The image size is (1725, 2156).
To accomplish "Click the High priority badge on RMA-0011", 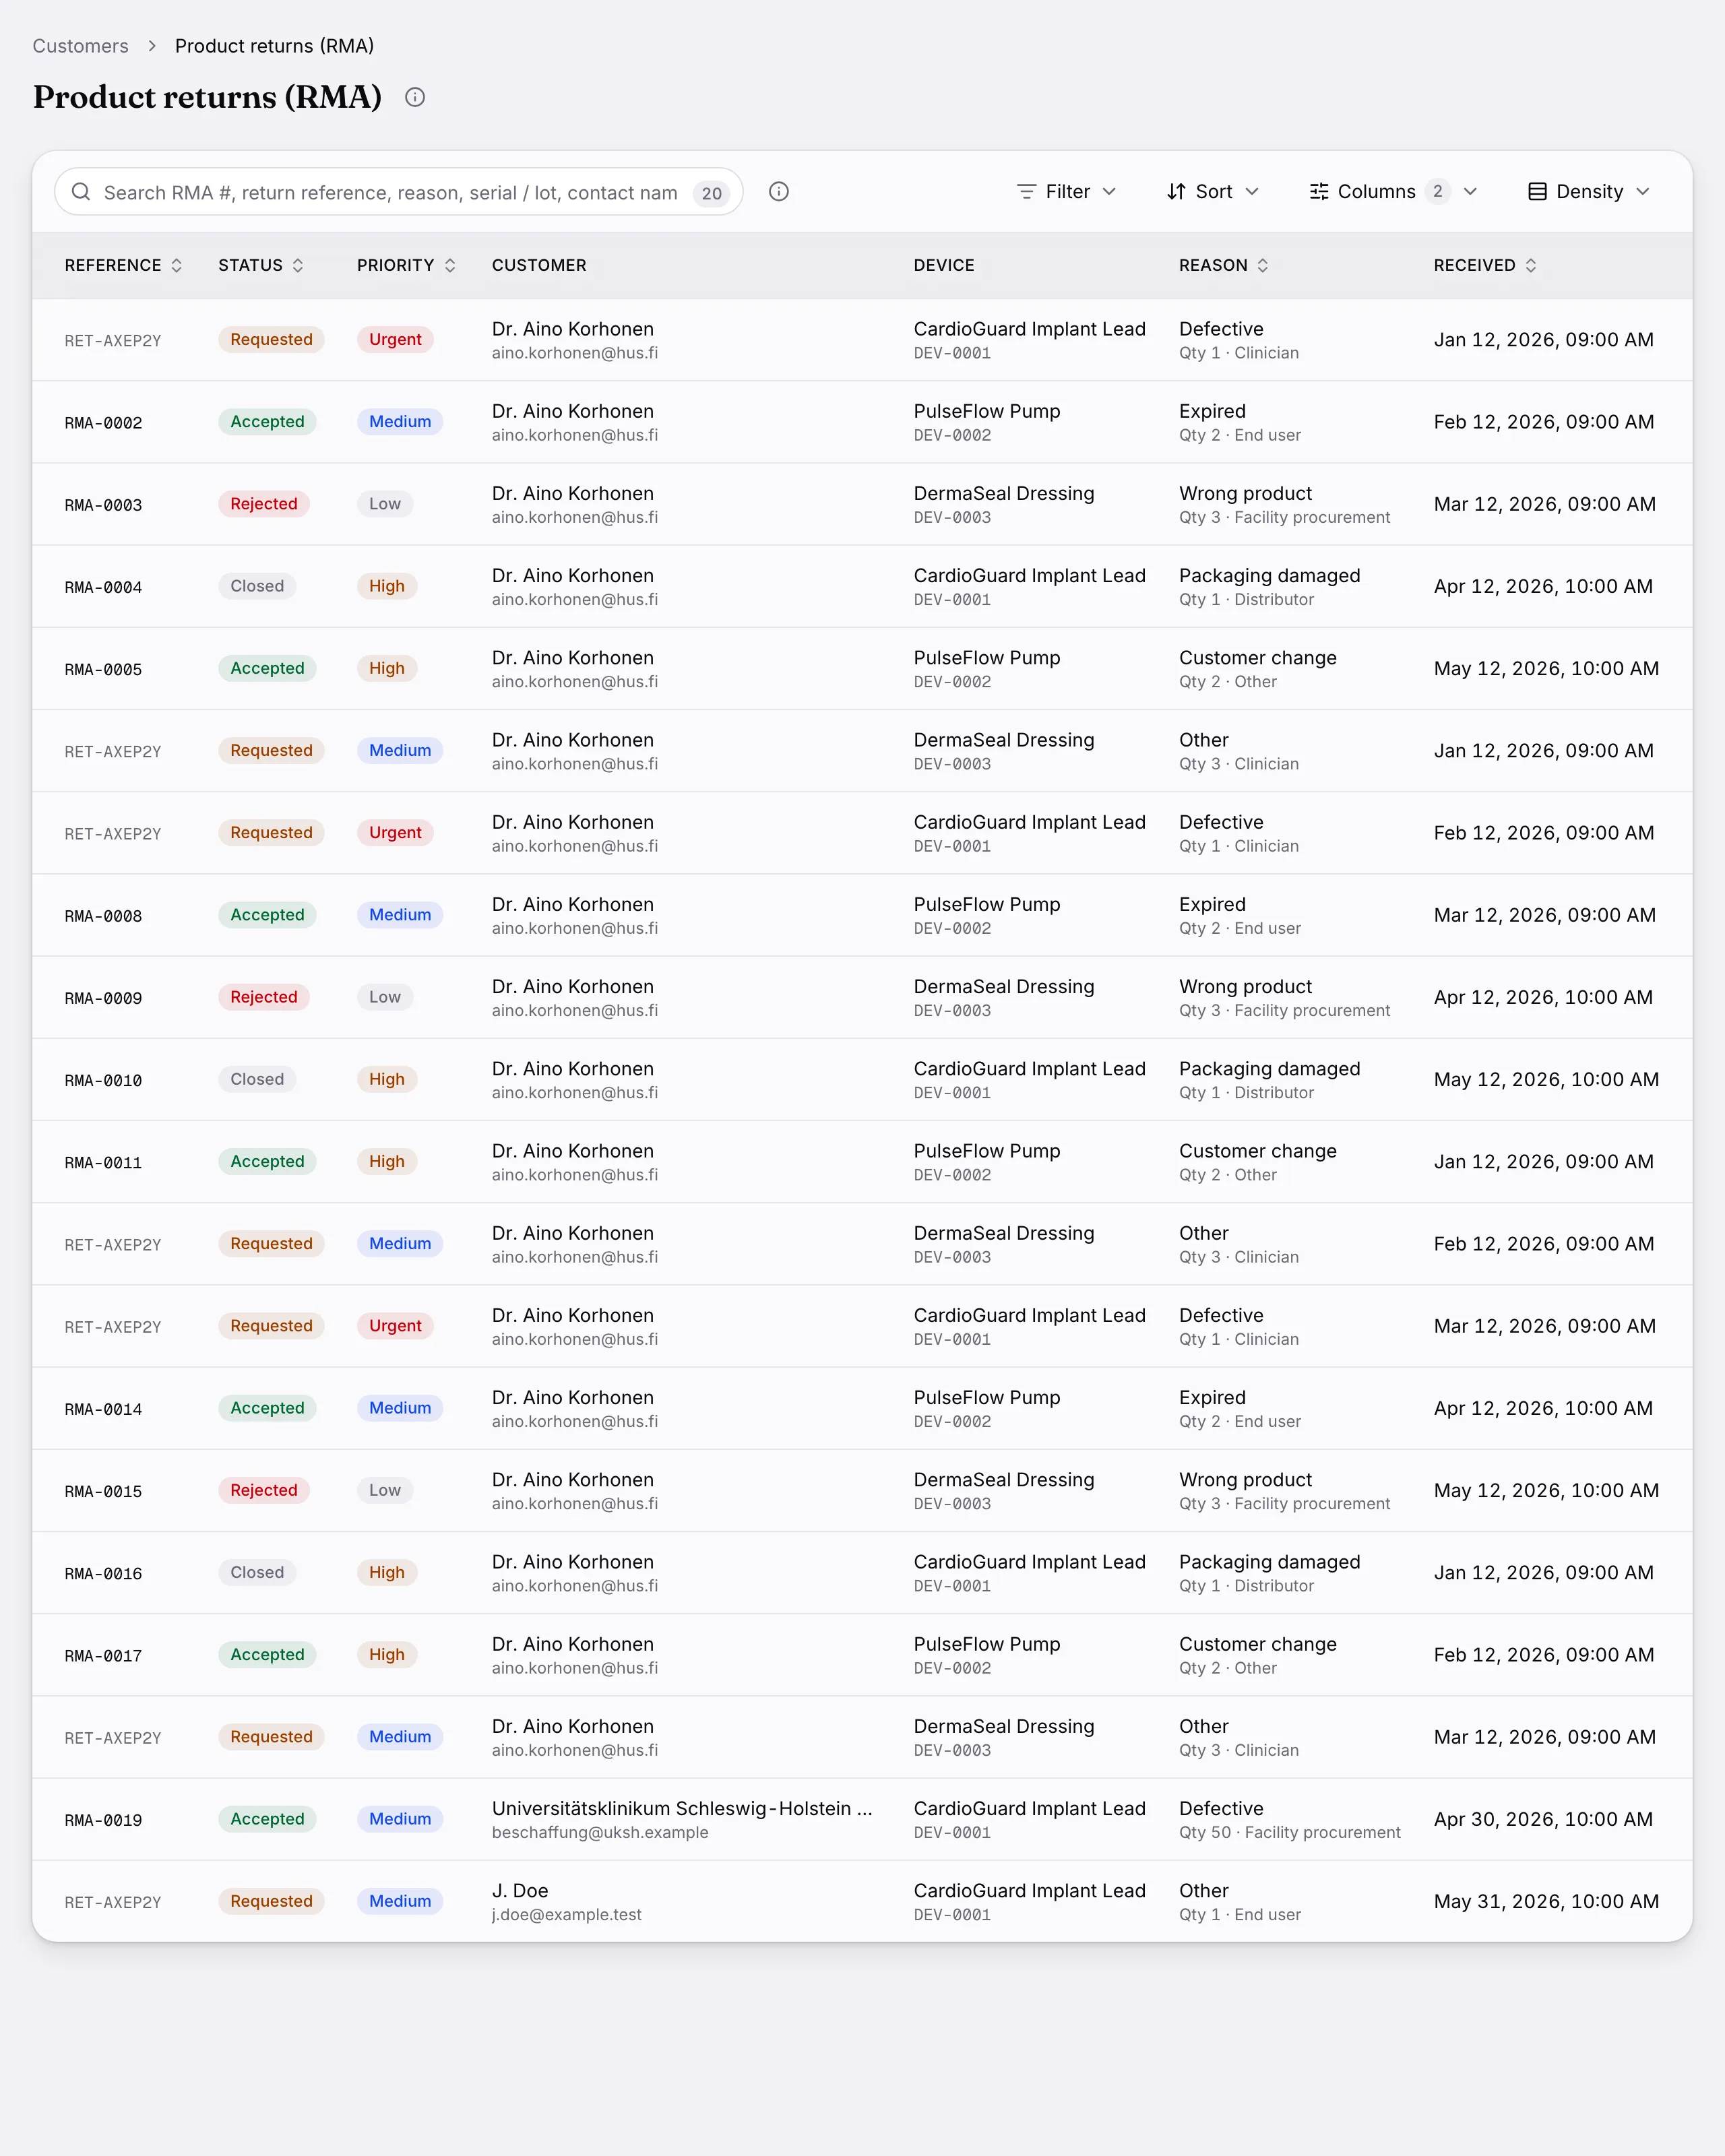I will tap(387, 1161).
